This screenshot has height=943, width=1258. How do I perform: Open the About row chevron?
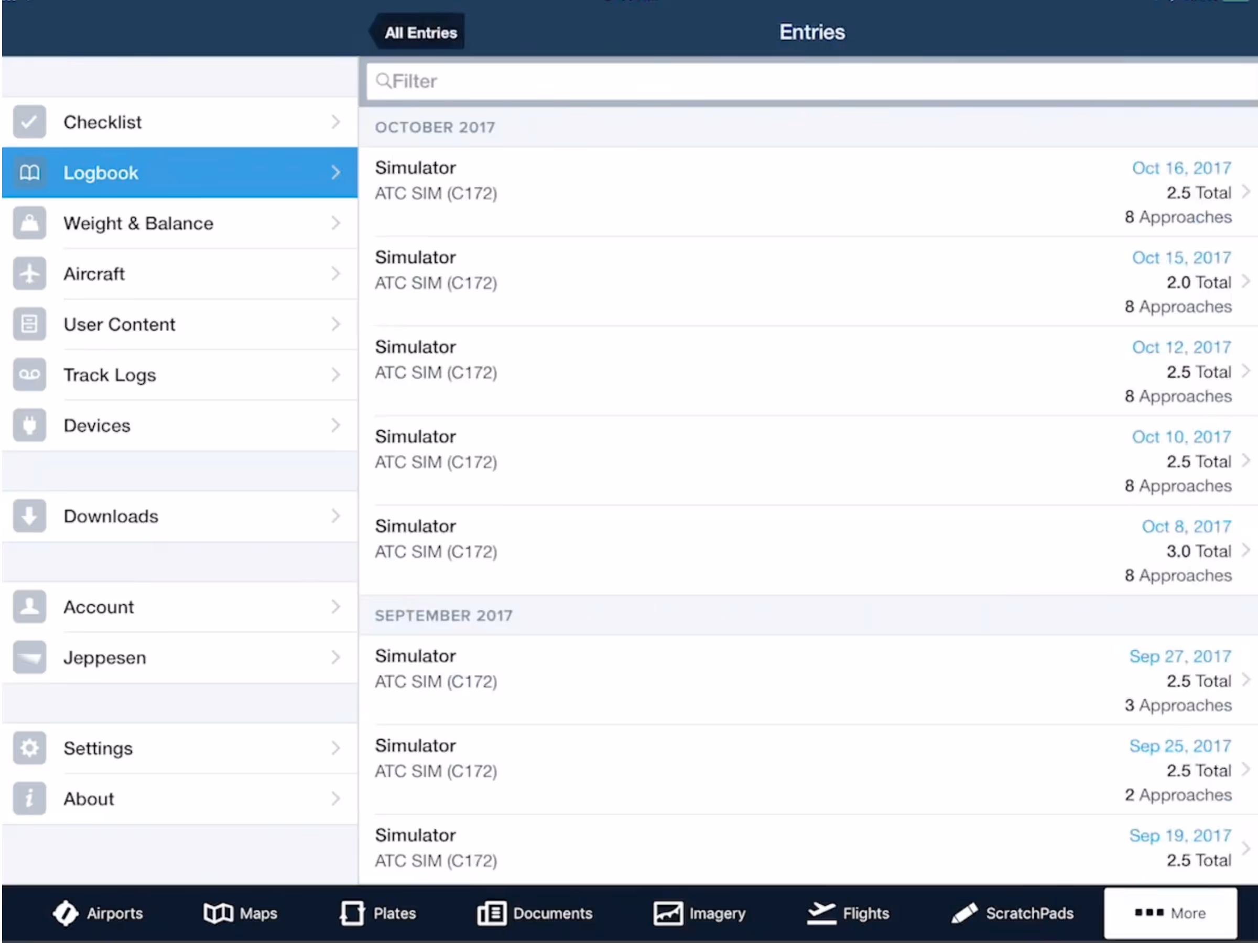pos(335,798)
